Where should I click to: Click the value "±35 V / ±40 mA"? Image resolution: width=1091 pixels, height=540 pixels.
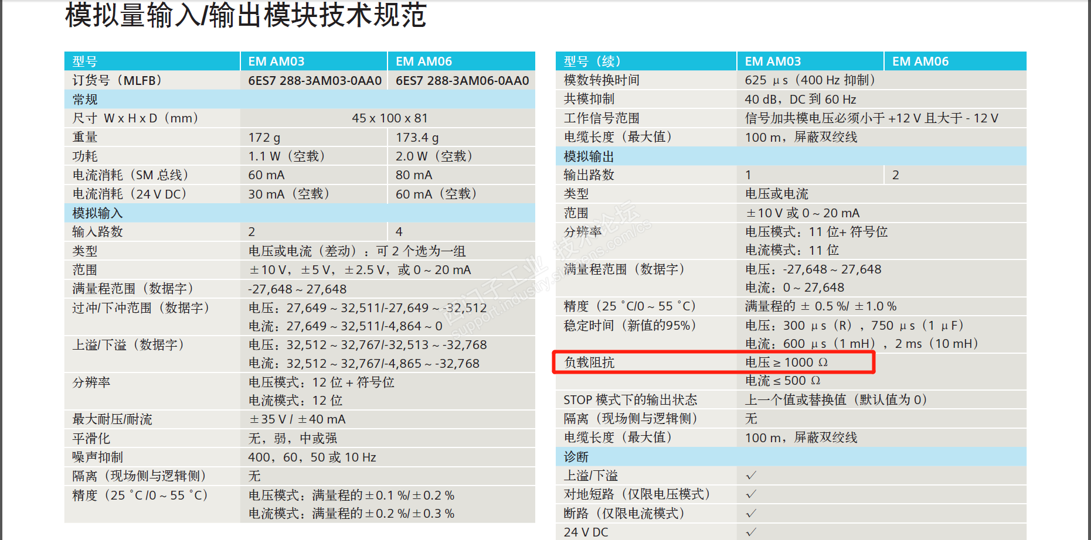coord(297,419)
